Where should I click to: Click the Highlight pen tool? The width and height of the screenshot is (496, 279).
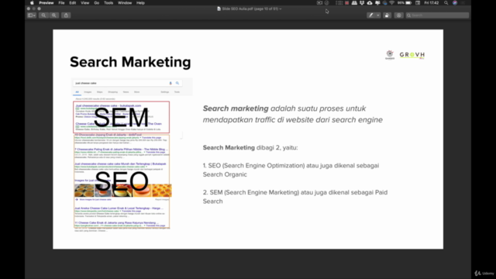[371, 15]
